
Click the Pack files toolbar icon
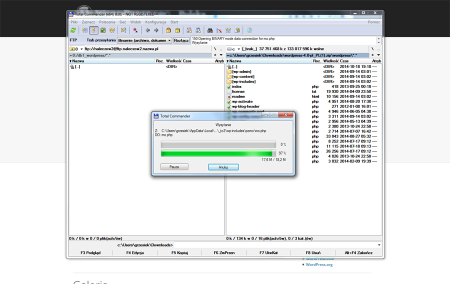[168, 30]
